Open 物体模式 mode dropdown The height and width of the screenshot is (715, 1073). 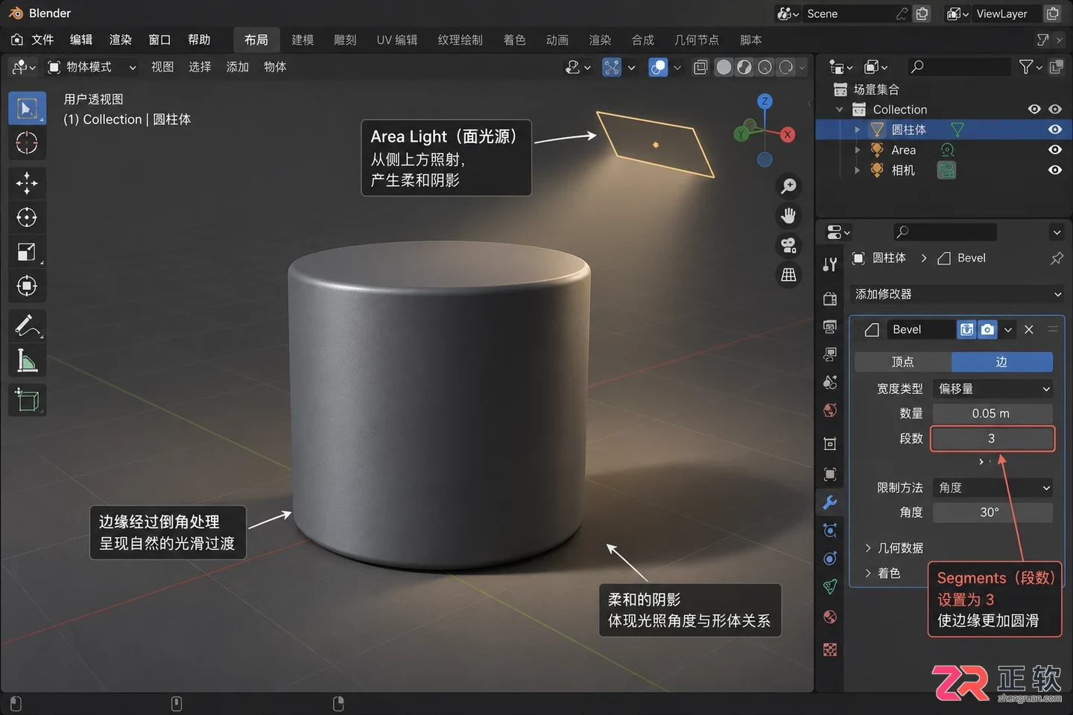tap(92, 67)
